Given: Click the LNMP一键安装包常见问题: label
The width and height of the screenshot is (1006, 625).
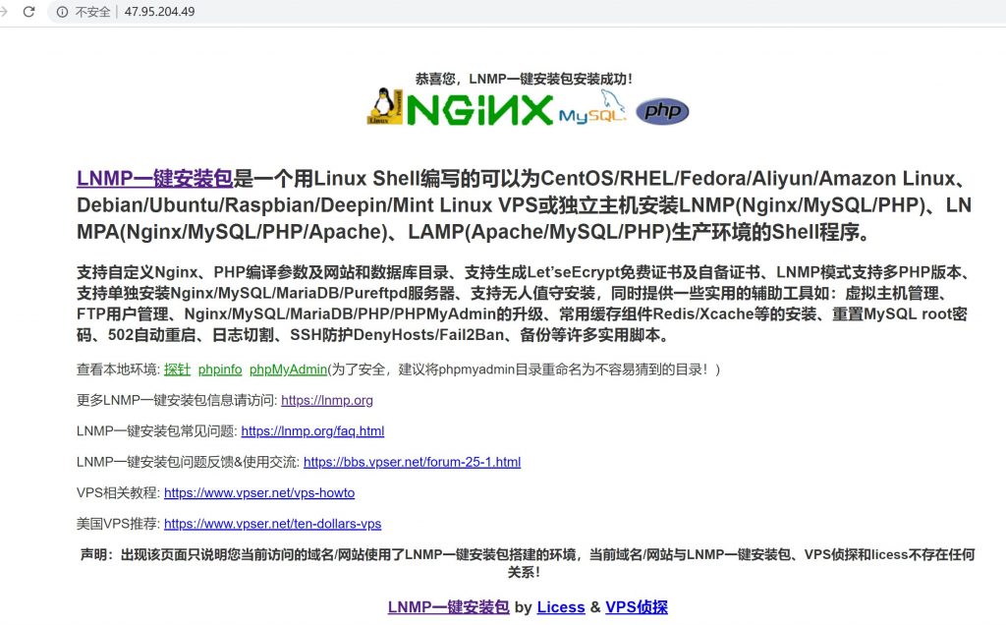Looking at the screenshot, I should point(157,430).
